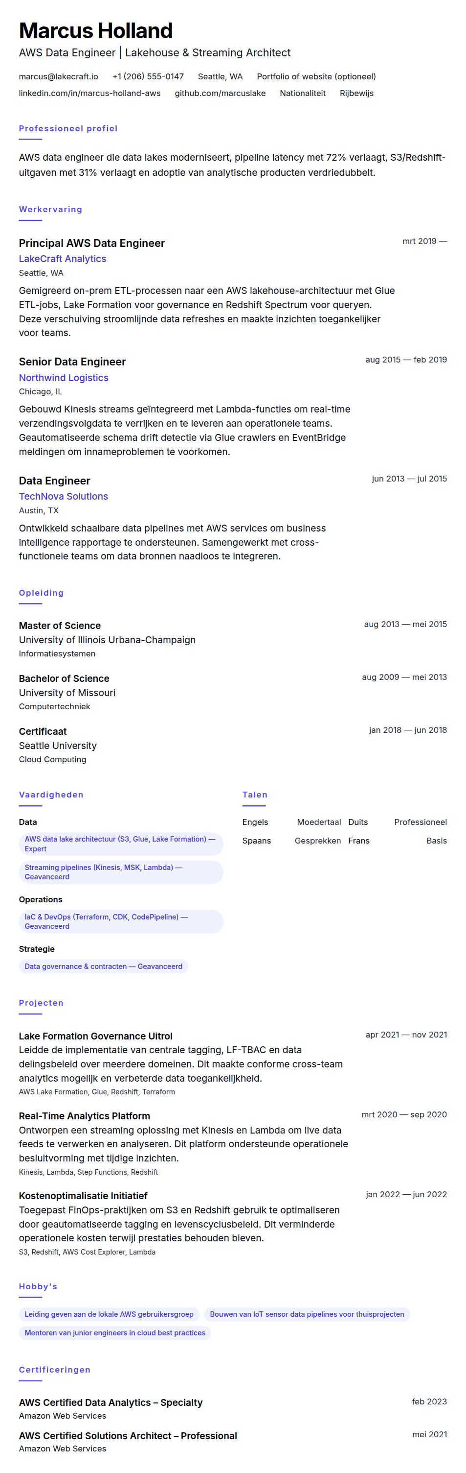Screen dimensions: 466x1473
Task: Select the Professioneel profiel section heading
Action: (x=68, y=128)
